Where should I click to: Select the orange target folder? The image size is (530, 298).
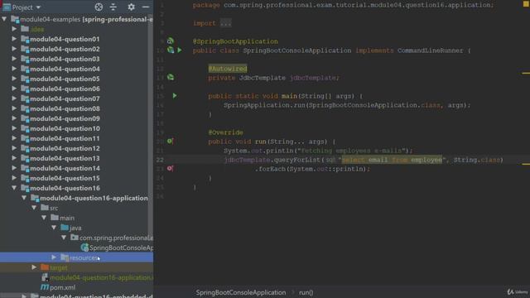pyautogui.click(x=58, y=267)
